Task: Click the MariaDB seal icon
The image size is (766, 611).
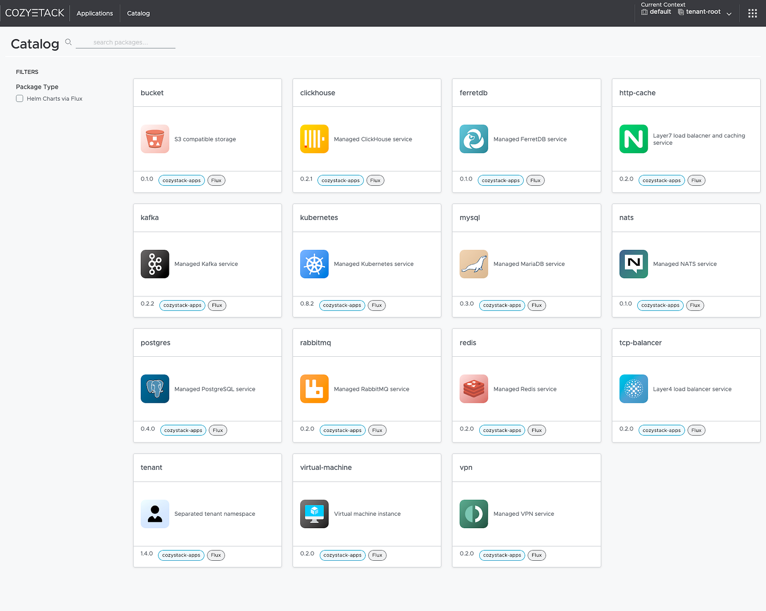Action: pyautogui.click(x=473, y=264)
